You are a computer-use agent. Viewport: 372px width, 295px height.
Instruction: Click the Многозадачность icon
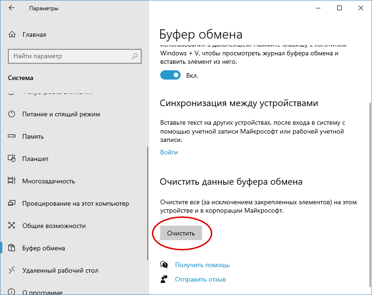(x=12, y=181)
